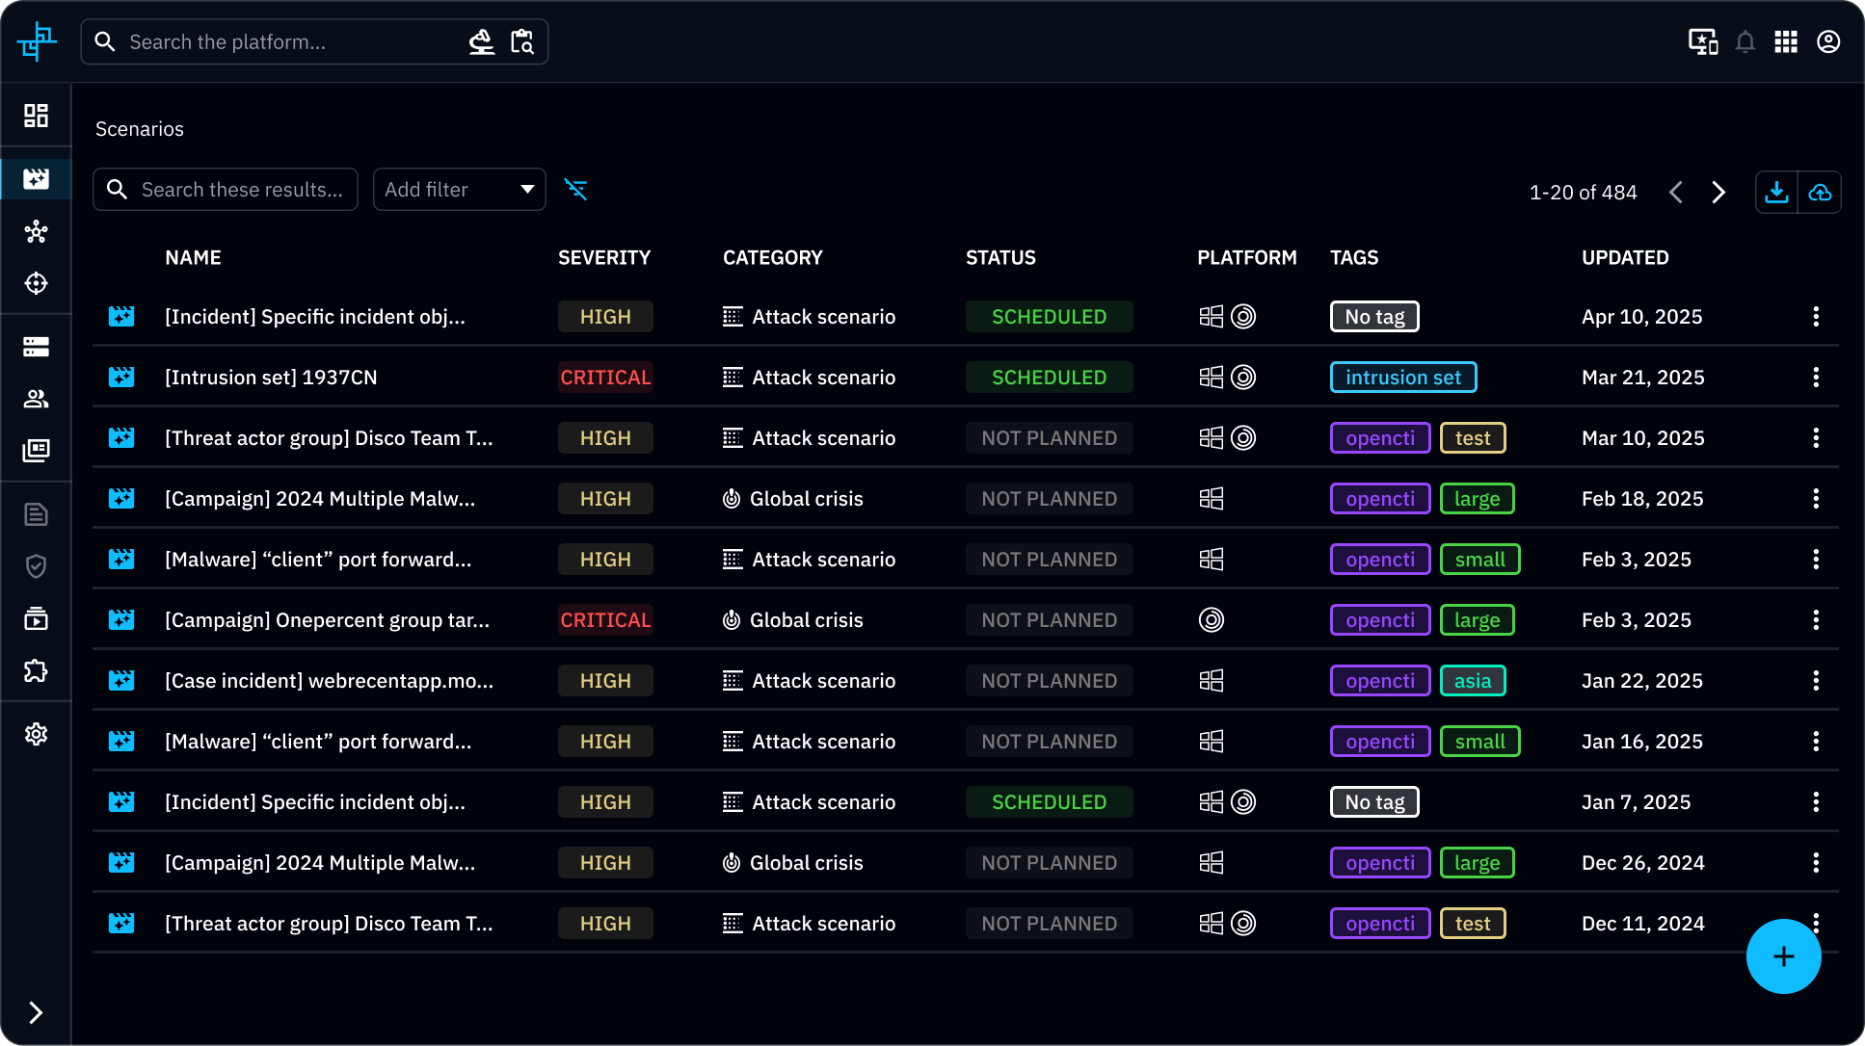Open the Onepercent group campaign scenario
1865x1046 pixels.
[x=327, y=620]
